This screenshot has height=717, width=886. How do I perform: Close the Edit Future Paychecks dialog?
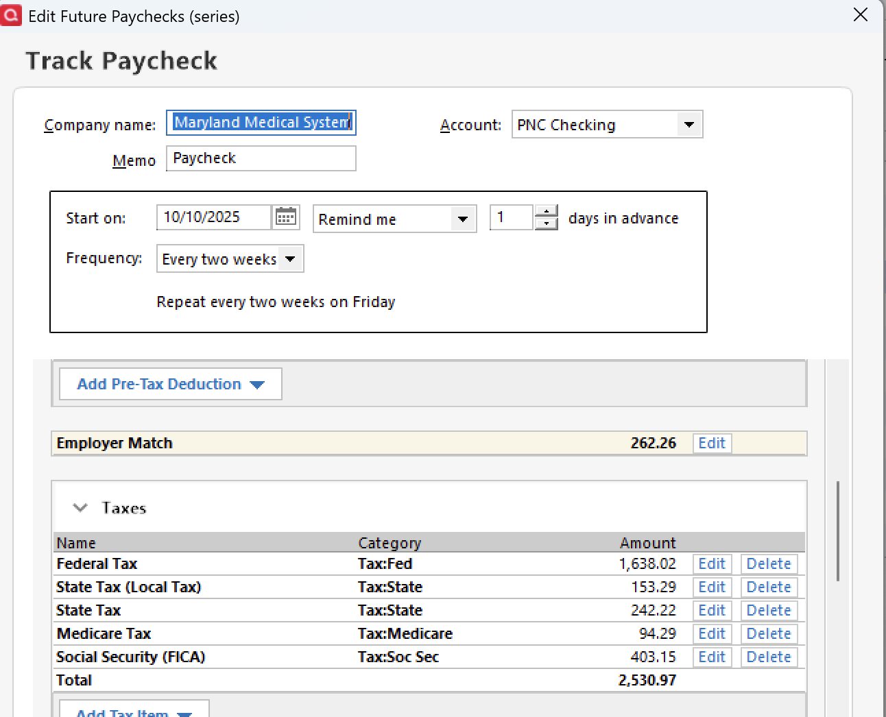(x=861, y=15)
